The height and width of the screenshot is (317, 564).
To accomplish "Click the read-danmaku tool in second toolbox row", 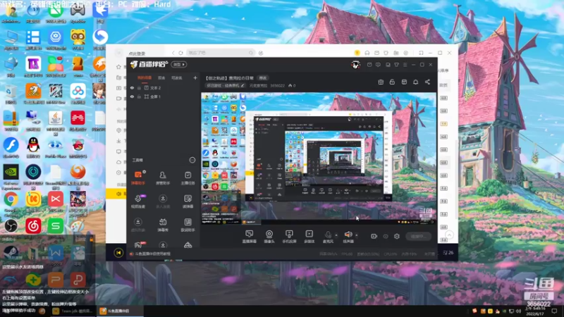I will point(188,201).
